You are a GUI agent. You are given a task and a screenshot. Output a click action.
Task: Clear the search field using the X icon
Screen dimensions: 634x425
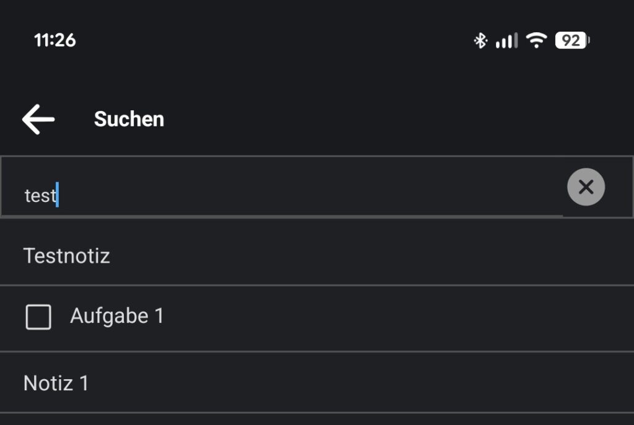click(585, 186)
